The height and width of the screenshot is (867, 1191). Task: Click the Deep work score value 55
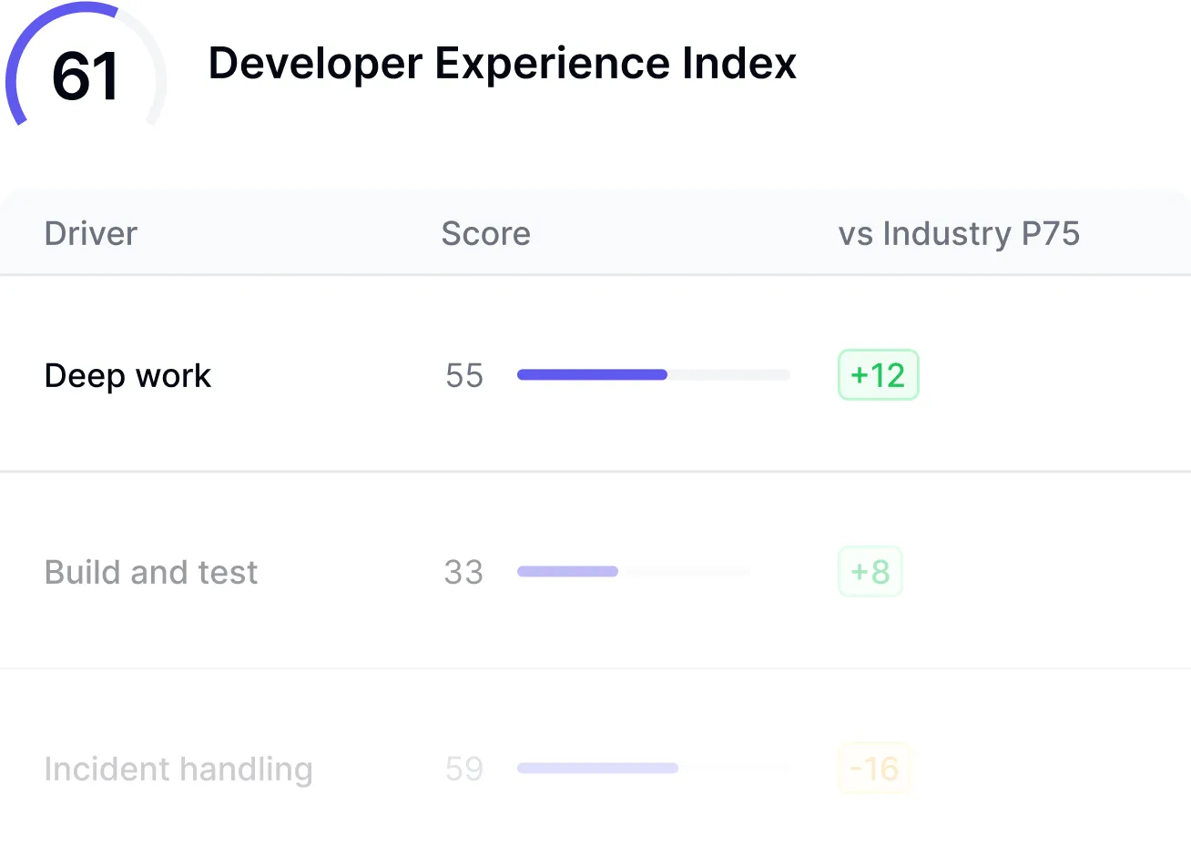pos(464,375)
